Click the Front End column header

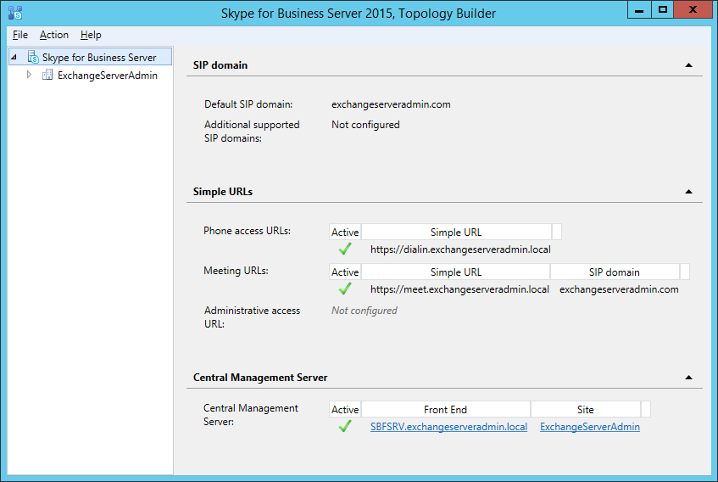pos(446,409)
